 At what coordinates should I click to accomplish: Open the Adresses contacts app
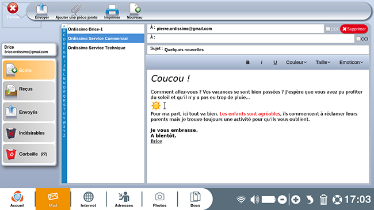click(124, 199)
